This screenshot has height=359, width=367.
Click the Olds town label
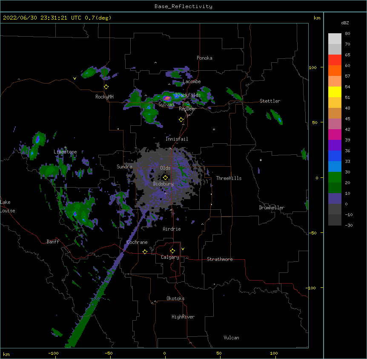click(x=165, y=168)
